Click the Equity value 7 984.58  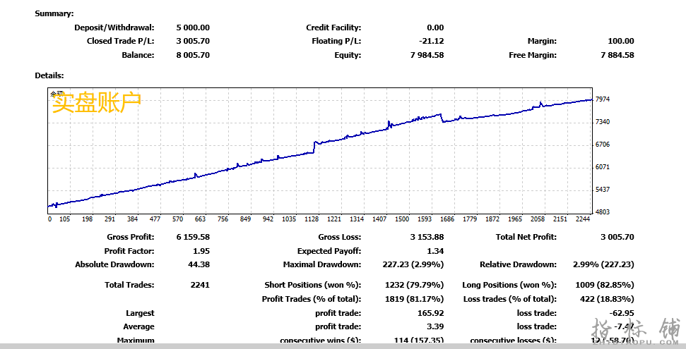pos(424,55)
